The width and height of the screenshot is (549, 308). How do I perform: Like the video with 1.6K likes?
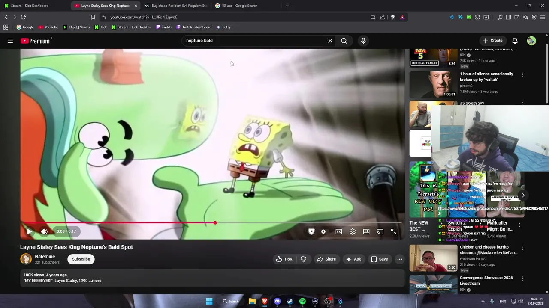point(284,259)
